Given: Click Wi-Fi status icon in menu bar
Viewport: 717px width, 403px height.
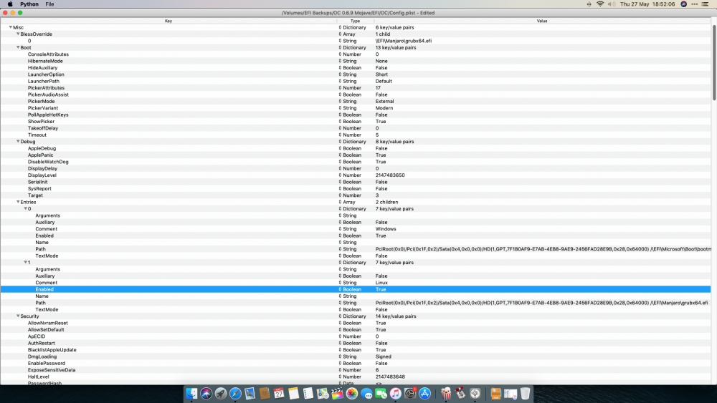Looking at the screenshot, I should click(600, 4).
